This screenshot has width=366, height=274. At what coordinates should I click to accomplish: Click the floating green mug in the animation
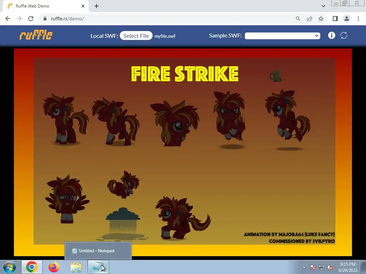pyautogui.click(x=276, y=76)
